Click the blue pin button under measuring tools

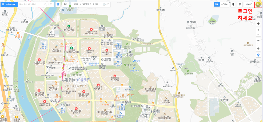(258, 55)
